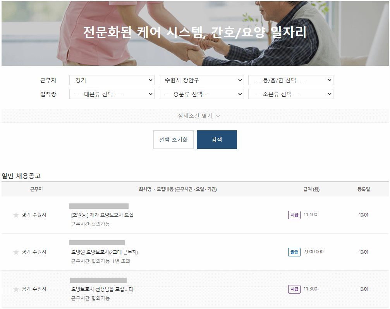Open the 경기 province dropdown
The width and height of the screenshot is (390, 309).
pyautogui.click(x=112, y=80)
